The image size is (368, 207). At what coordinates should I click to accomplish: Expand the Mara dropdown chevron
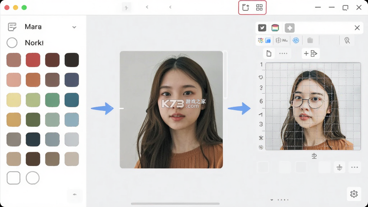74,27
